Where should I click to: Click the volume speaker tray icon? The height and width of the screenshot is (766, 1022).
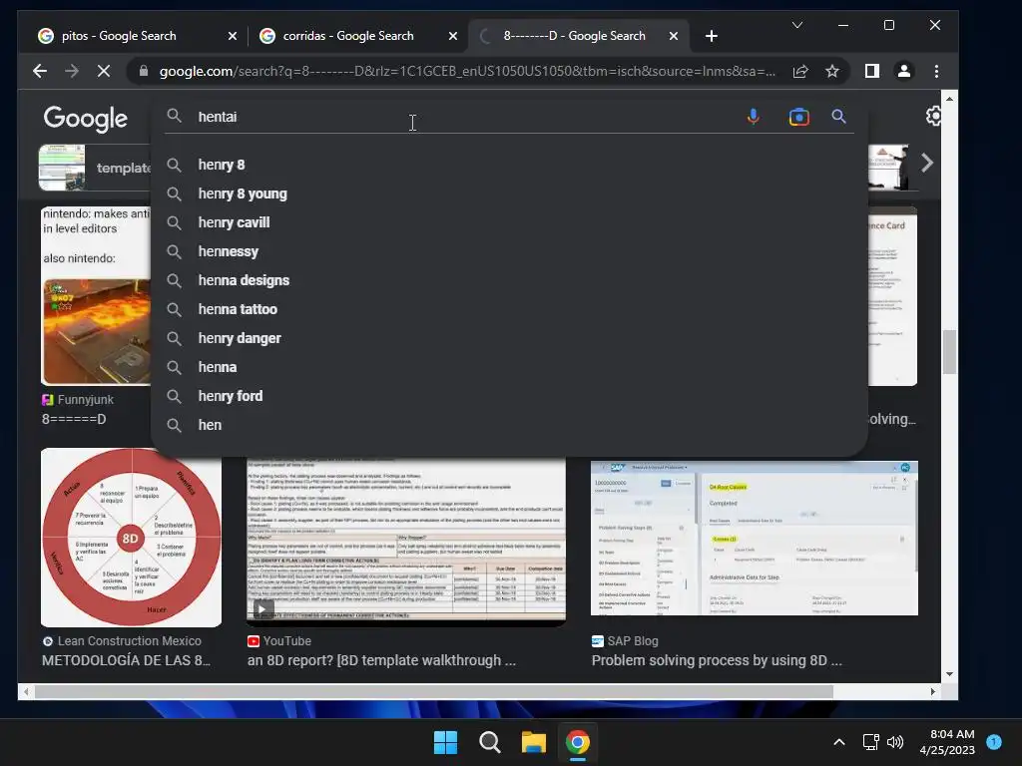tap(895, 742)
